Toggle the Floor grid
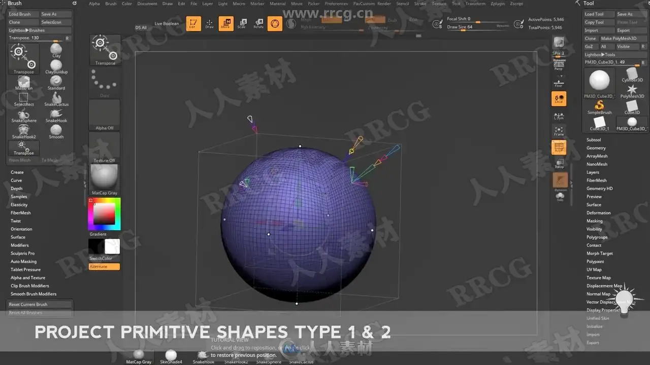This screenshot has width=650, height=365. click(559, 82)
